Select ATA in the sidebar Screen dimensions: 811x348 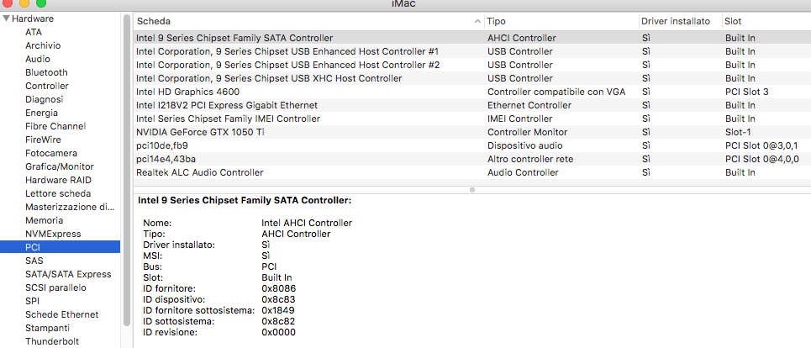pyautogui.click(x=34, y=32)
